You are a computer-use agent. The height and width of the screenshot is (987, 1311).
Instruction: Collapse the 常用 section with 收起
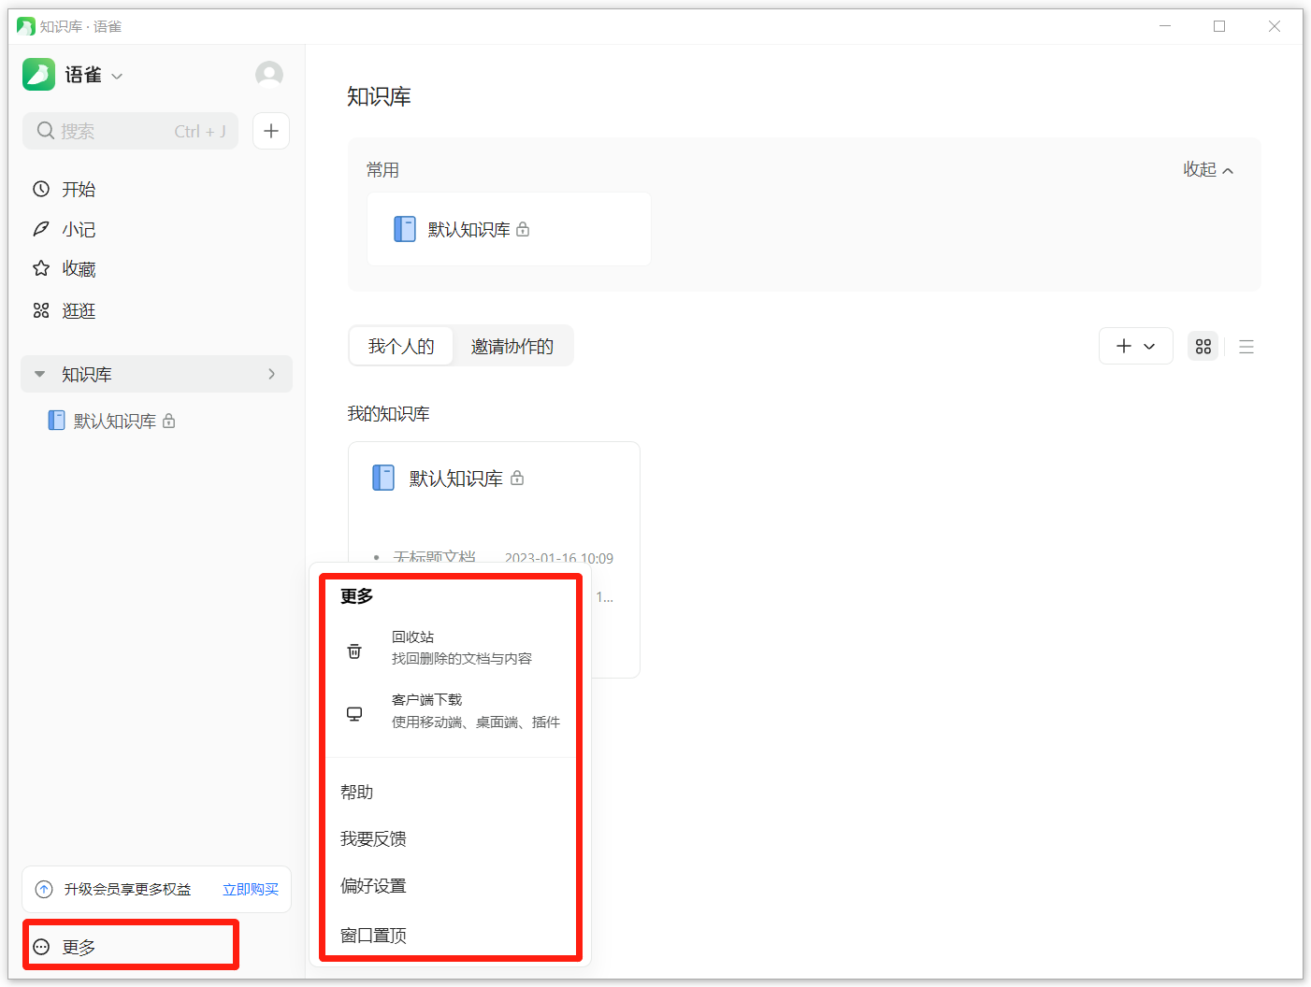point(1207,170)
